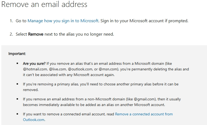
Task: Click the bullet beside the connected email account note
Action: (x=17, y=114)
